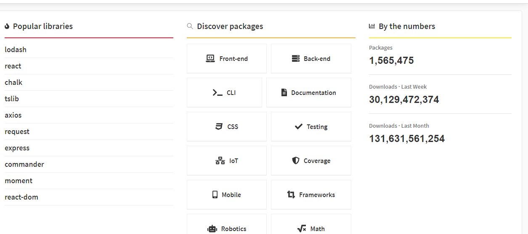Click the Popular libraries heading
Viewport: 528px width, 234px height.
(43, 26)
